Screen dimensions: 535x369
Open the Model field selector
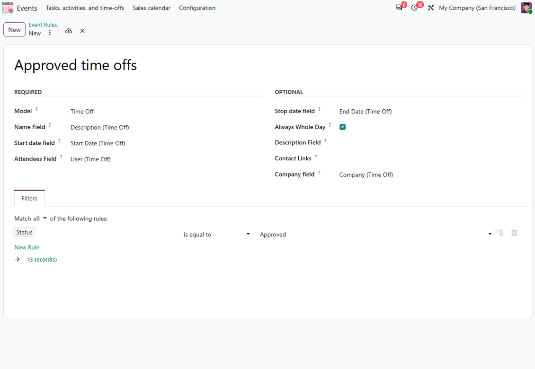166,112
